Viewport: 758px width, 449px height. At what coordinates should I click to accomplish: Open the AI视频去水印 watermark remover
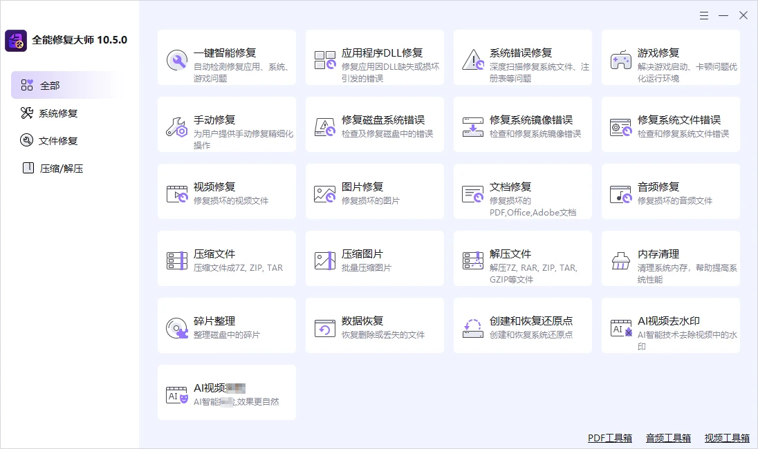pyautogui.click(x=671, y=325)
